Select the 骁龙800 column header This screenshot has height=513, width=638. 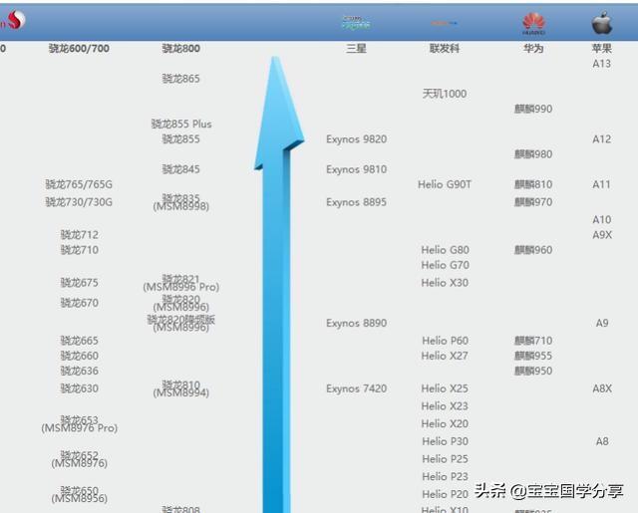point(181,49)
